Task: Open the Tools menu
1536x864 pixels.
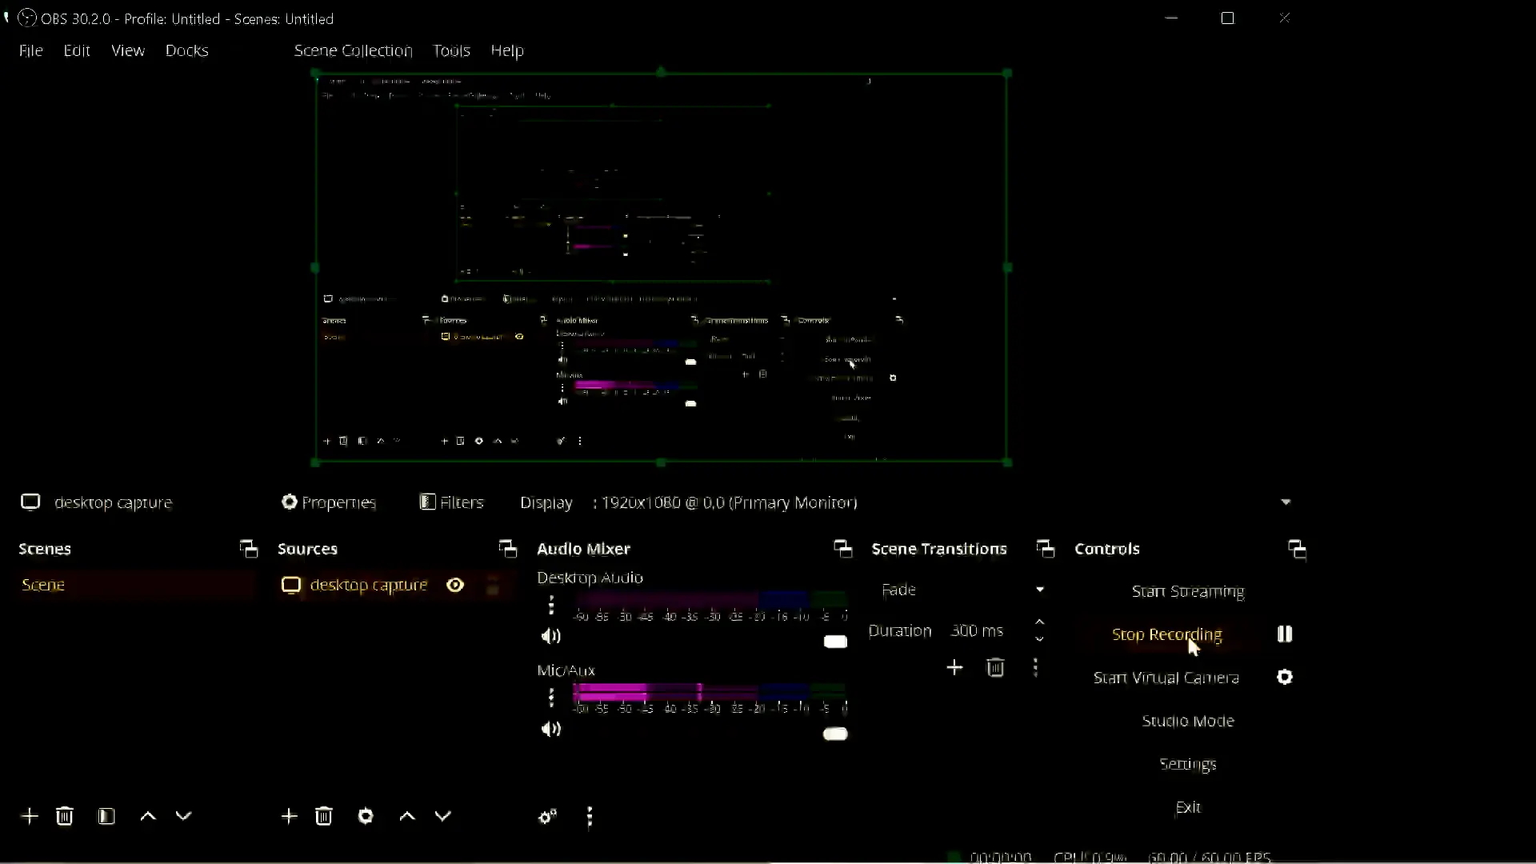Action: [x=451, y=50]
